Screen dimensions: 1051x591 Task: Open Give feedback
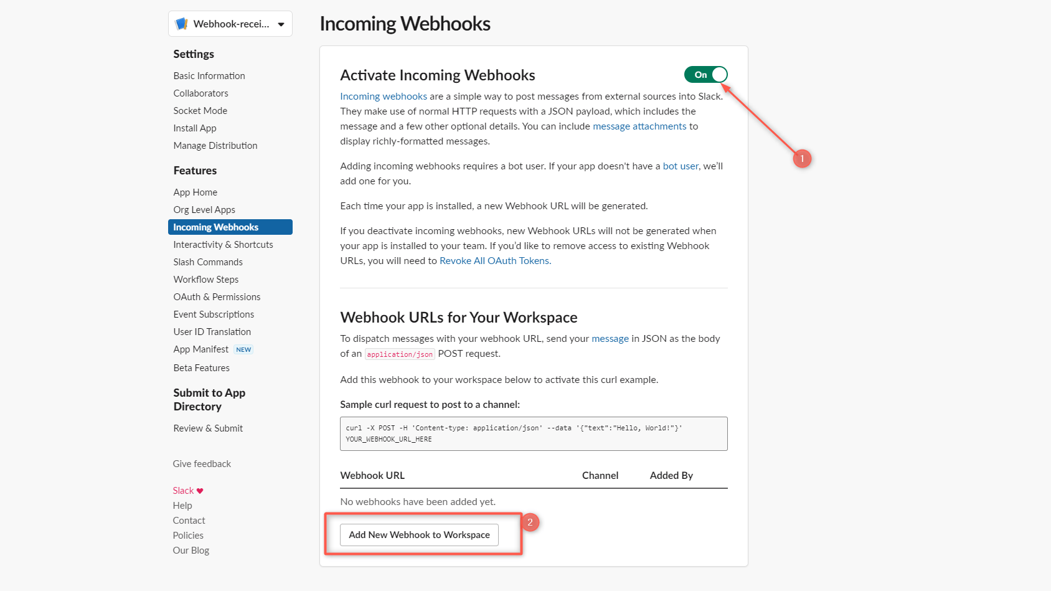point(201,463)
